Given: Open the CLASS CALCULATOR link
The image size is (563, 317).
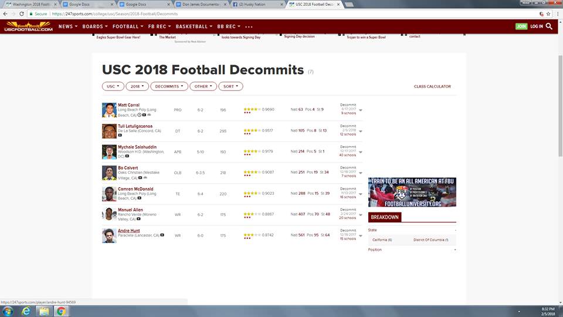Looking at the screenshot, I should click(432, 86).
